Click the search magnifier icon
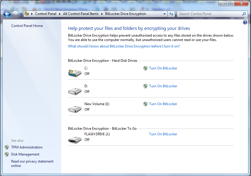Screen dimensions: 251x176 [244, 14]
